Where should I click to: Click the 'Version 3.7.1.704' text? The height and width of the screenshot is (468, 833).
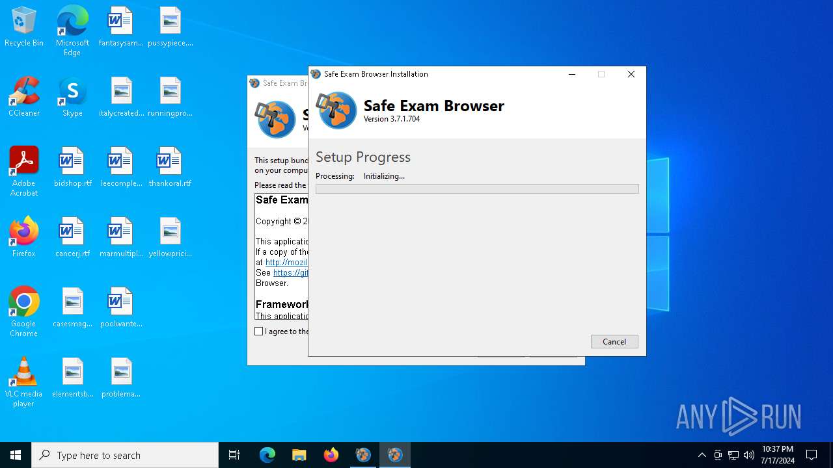click(392, 119)
